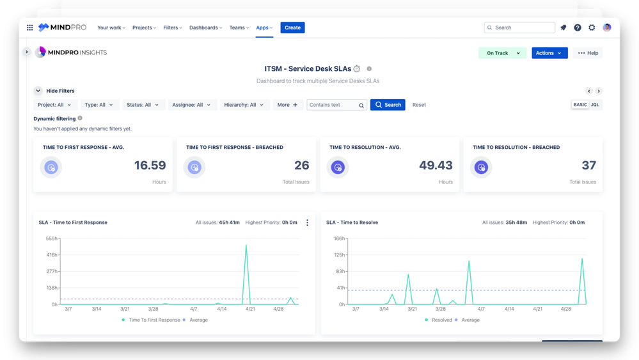Open the On Track status dropdown
The height and width of the screenshot is (360, 639).
pyautogui.click(x=502, y=53)
